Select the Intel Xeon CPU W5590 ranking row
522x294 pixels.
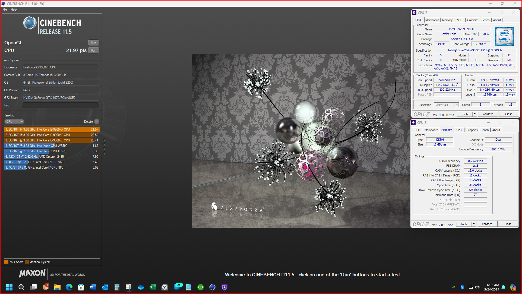52,146
